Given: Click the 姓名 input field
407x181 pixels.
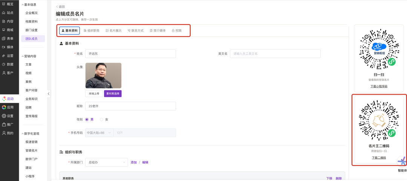Looking at the screenshot, I should pyautogui.click(x=130, y=54).
